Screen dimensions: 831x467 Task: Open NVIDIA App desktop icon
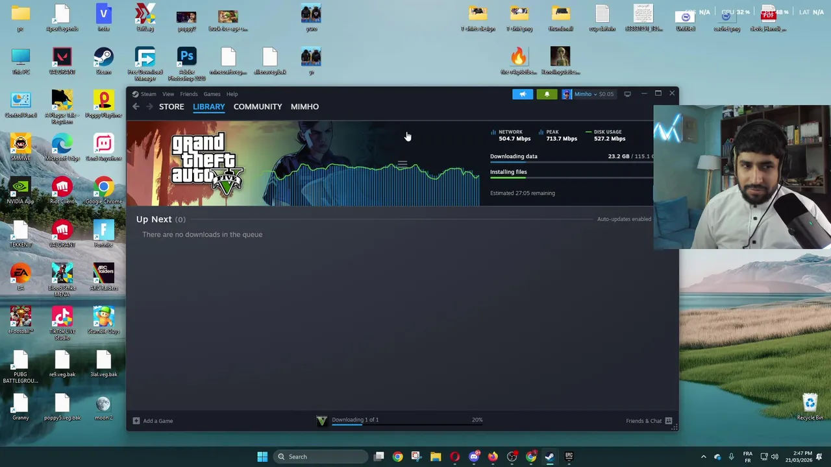pos(20,191)
